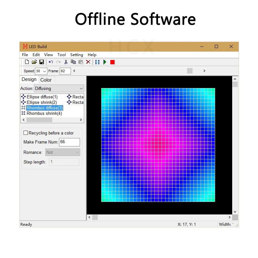Open a file with the folder icon

coord(34,62)
